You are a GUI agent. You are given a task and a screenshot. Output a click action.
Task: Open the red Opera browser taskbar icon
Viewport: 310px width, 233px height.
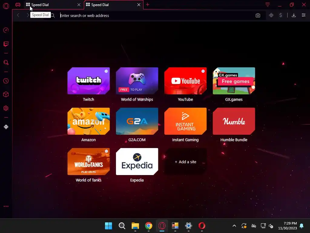[202, 226]
